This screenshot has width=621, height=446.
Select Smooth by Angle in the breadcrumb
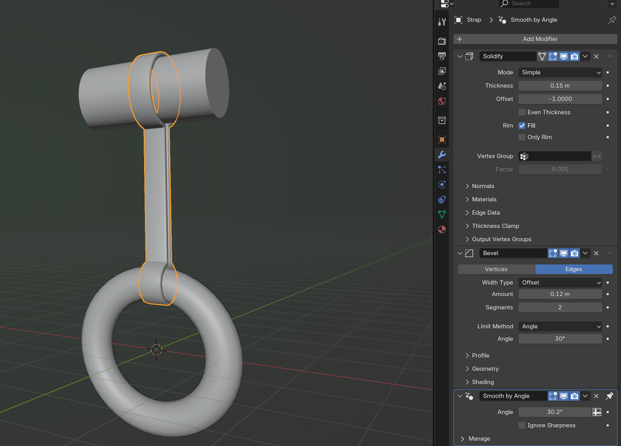tap(534, 20)
